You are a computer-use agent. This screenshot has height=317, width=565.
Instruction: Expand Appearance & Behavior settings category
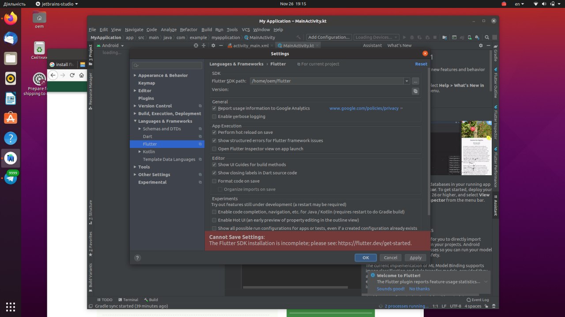point(135,75)
